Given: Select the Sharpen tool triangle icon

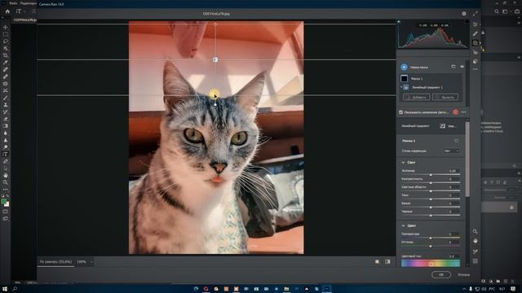Looking at the screenshot, I should pos(6,140).
